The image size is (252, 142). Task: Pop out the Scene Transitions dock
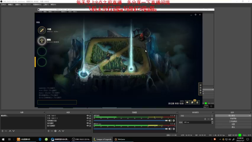point(213,112)
